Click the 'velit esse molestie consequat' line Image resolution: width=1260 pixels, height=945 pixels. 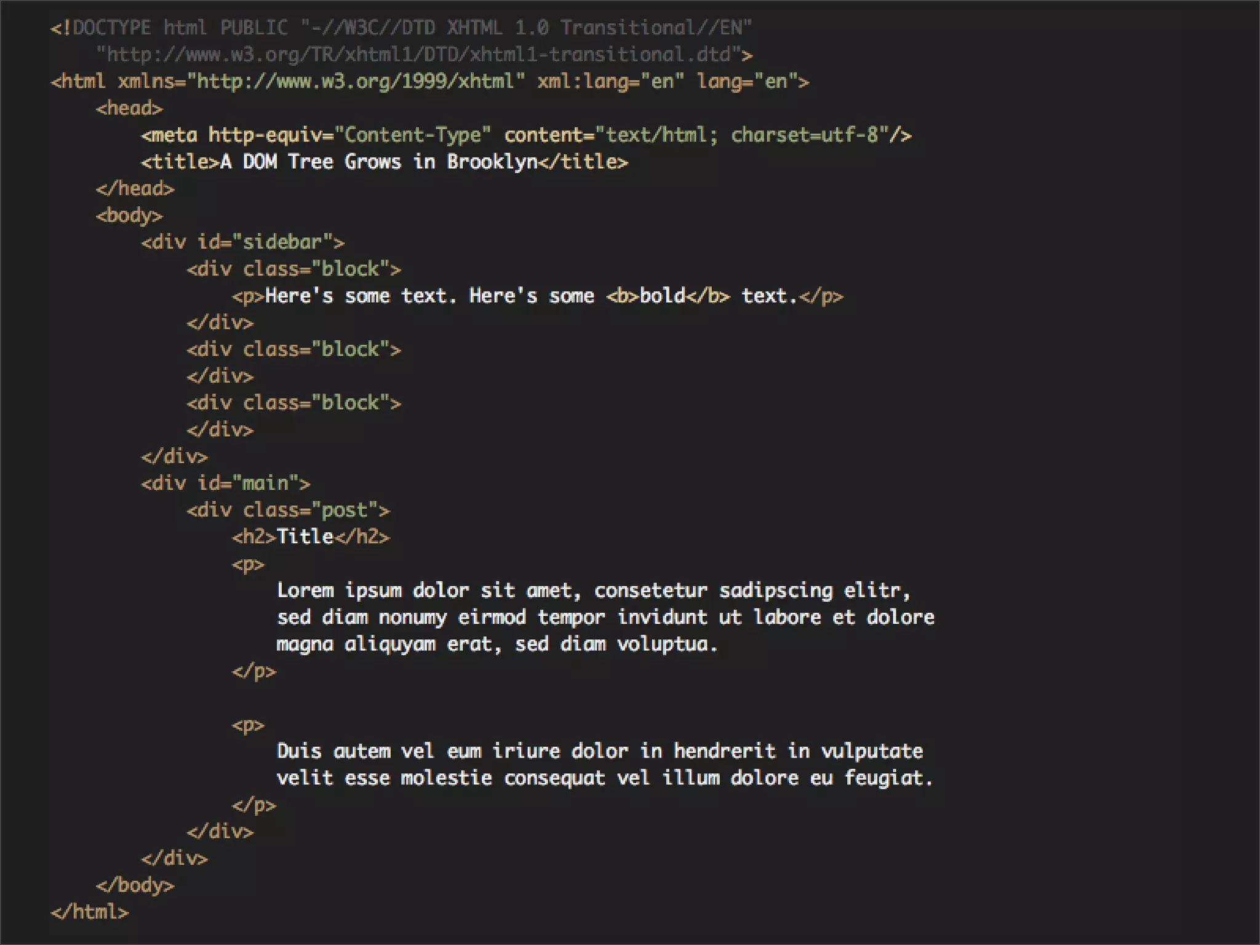(605, 778)
